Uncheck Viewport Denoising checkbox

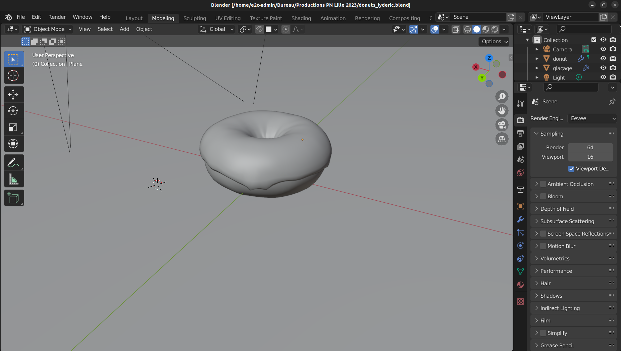pyautogui.click(x=571, y=168)
